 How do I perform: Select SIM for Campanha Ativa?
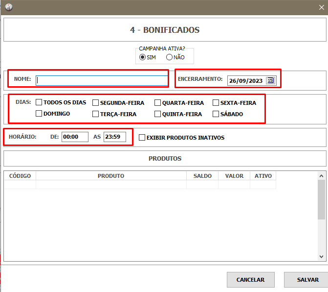pyautogui.click(x=142, y=57)
